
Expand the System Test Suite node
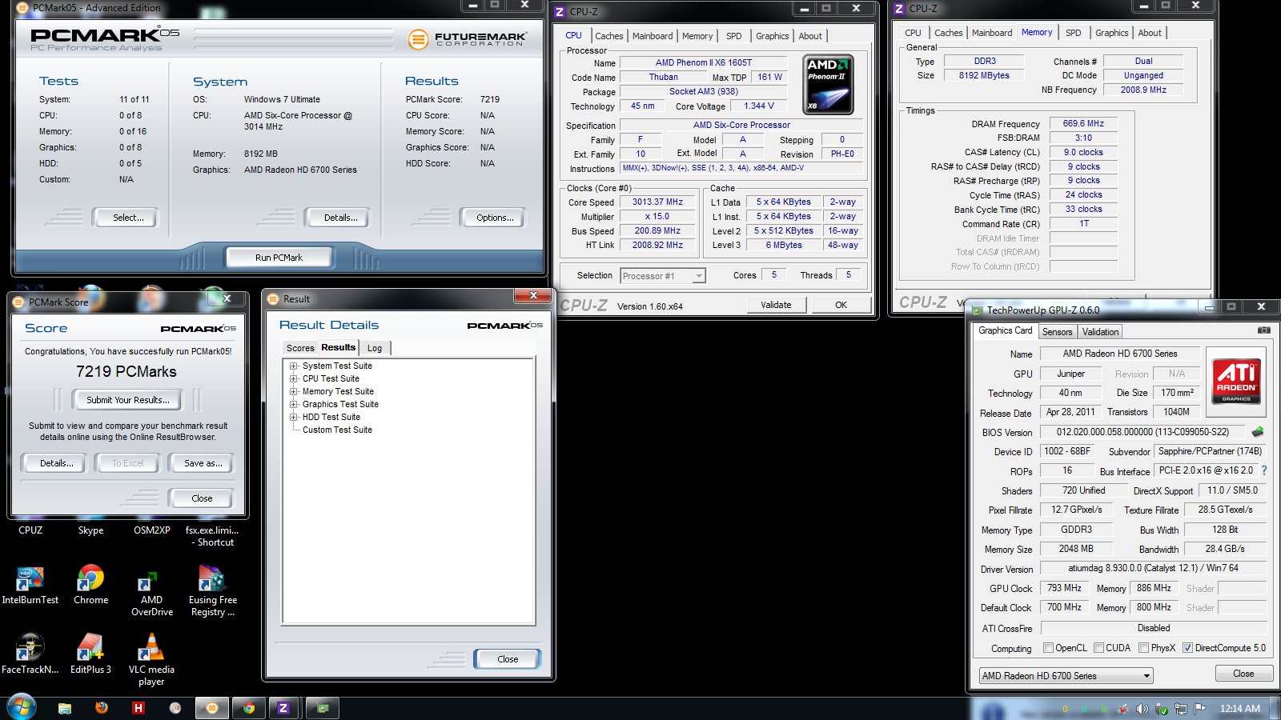(294, 366)
